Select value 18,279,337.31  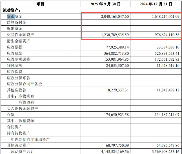coord(117,90)
